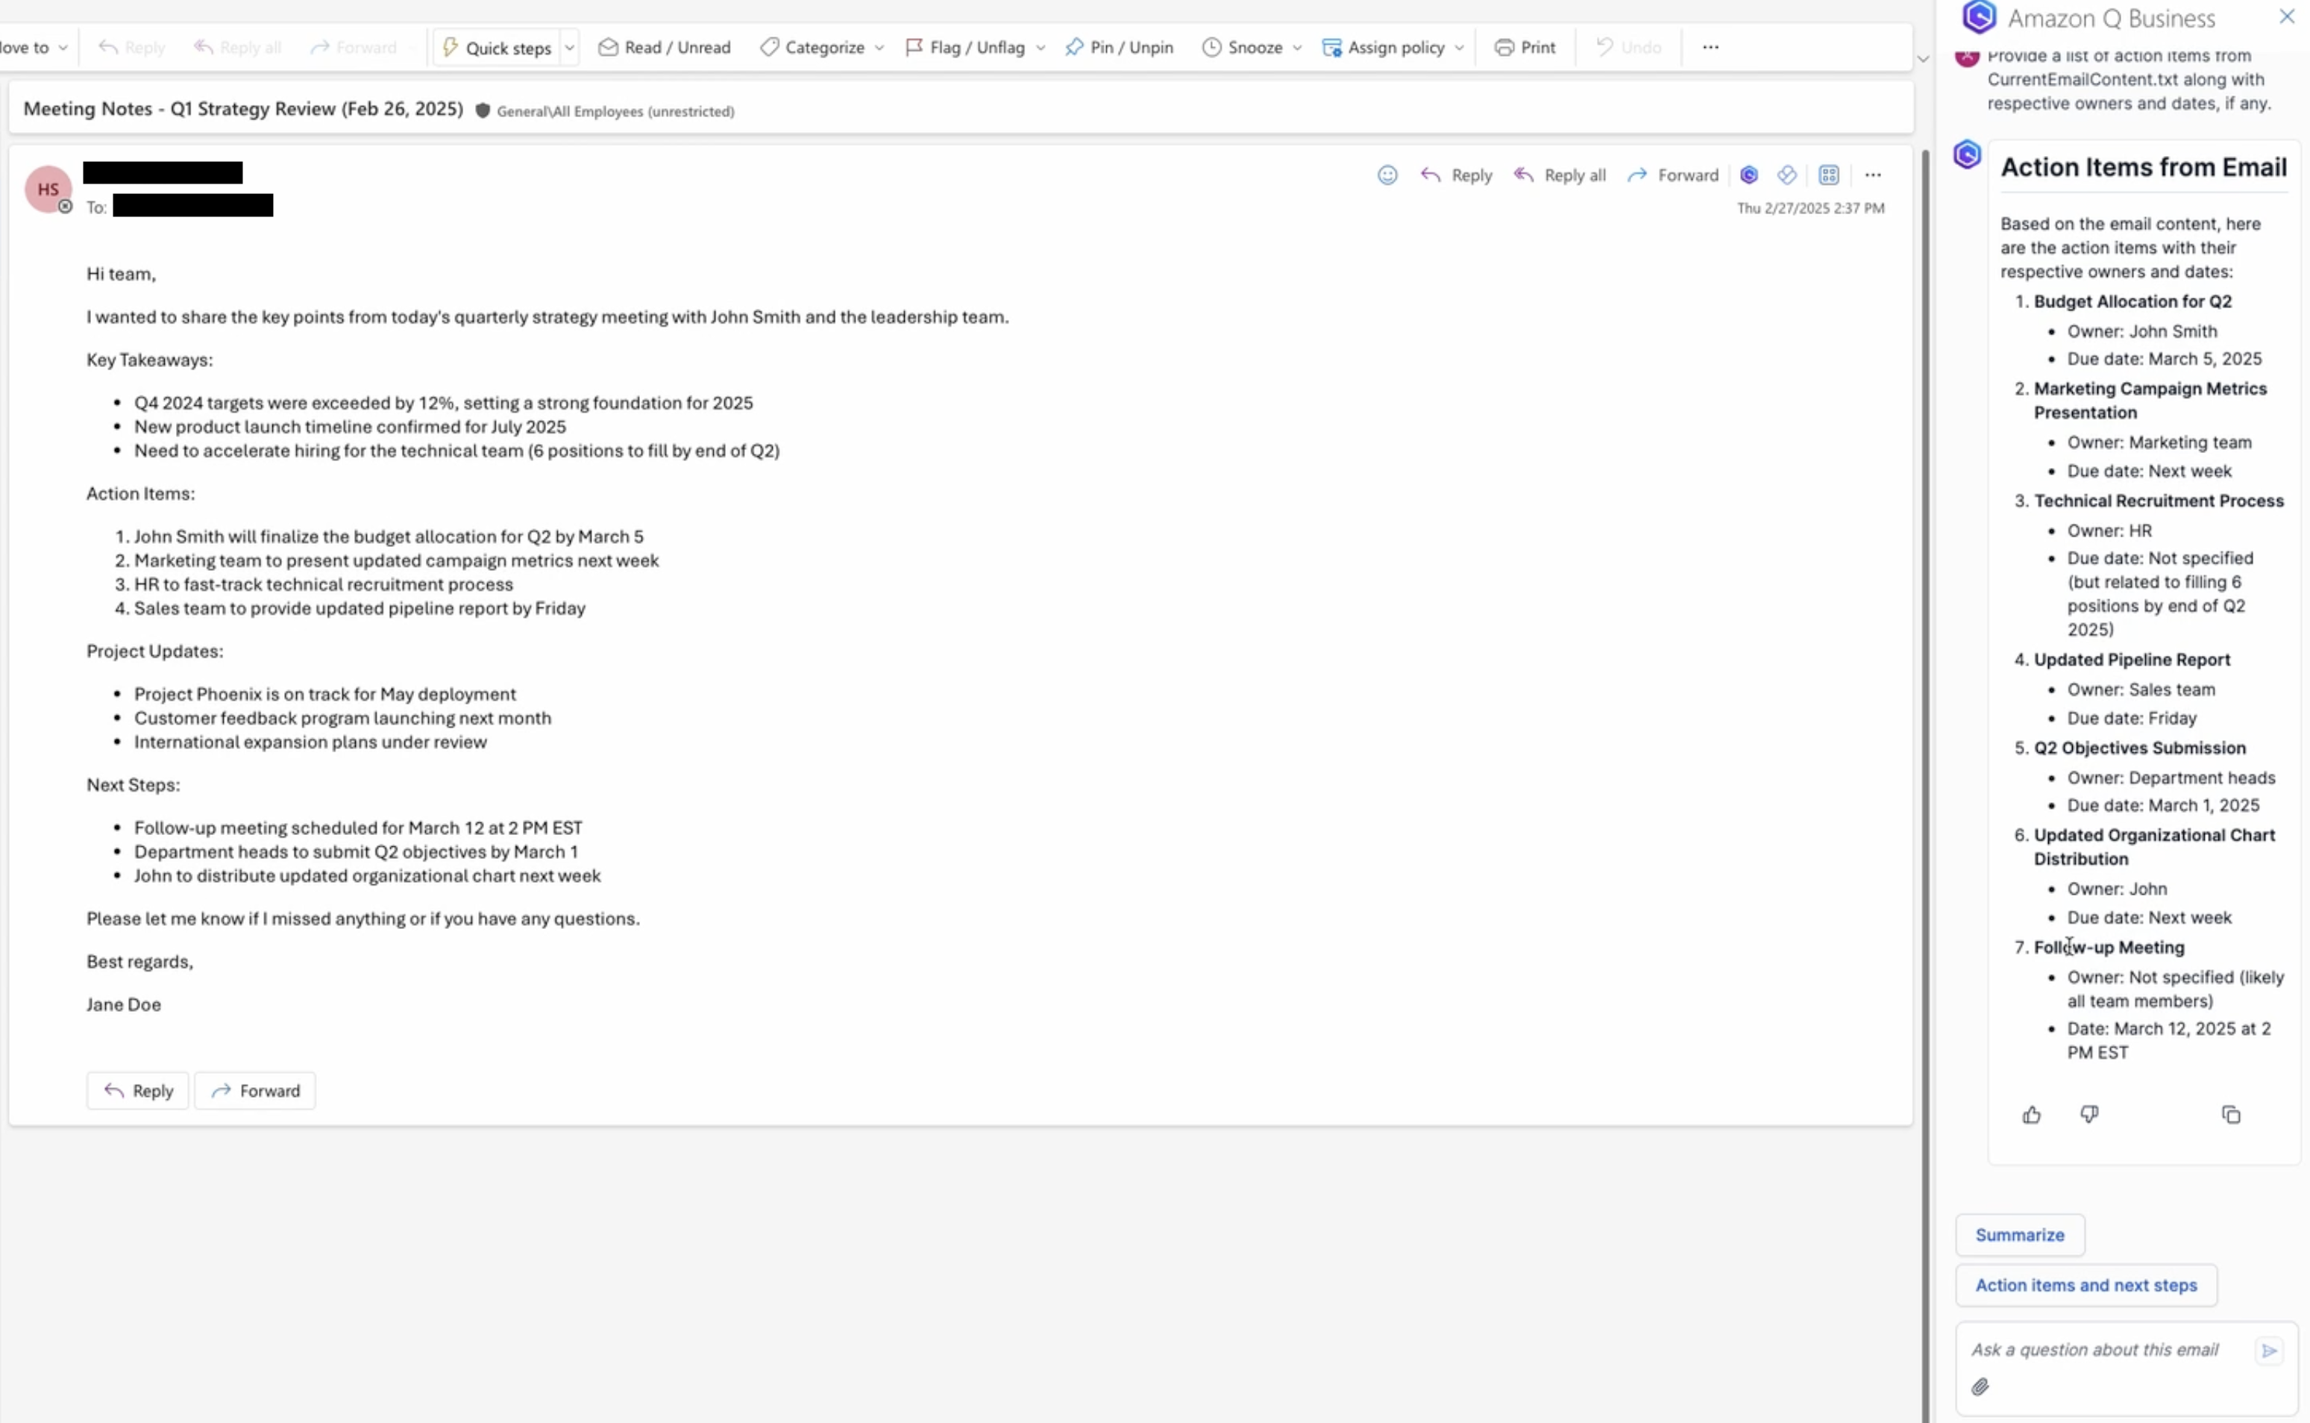Click Action items and next steps button

2085,1285
